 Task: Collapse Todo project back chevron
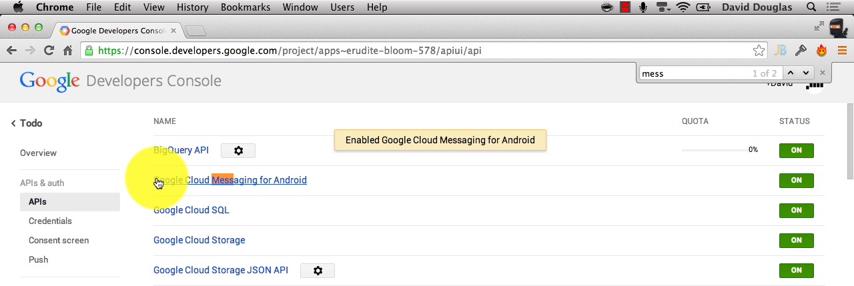13,123
